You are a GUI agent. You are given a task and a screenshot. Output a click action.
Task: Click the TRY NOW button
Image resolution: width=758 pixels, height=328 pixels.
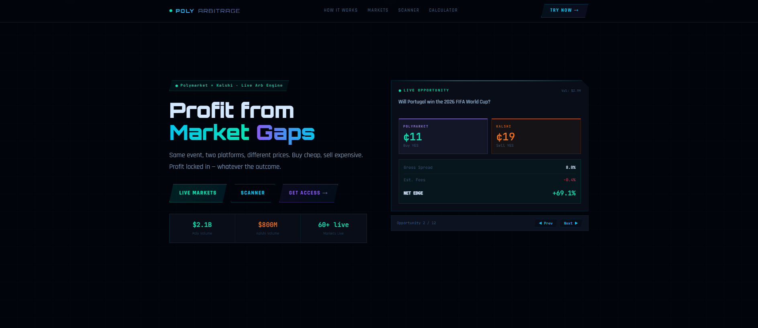click(x=564, y=10)
